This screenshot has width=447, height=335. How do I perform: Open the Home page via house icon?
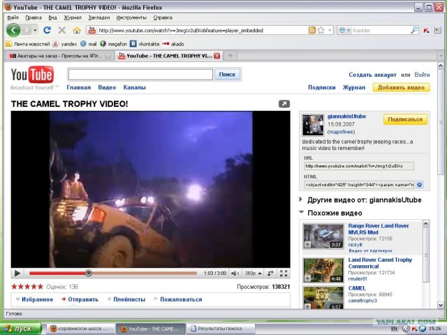[76, 30]
